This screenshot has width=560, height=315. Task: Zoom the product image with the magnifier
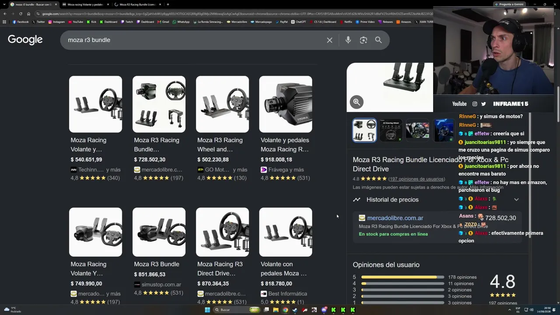tap(357, 102)
